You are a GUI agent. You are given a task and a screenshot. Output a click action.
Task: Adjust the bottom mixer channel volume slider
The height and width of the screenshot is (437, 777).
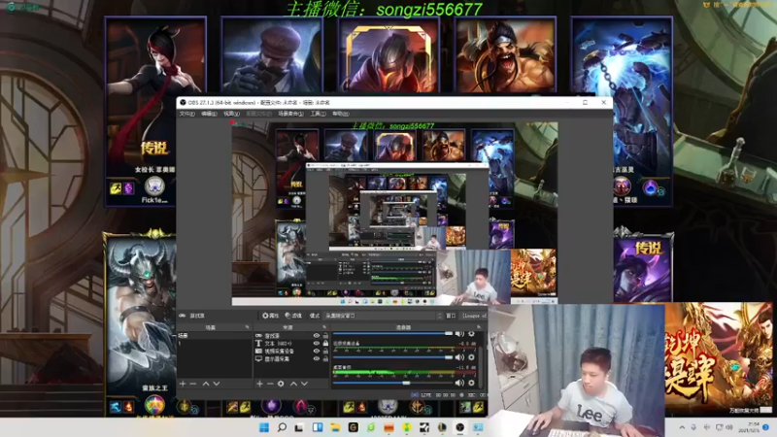click(x=393, y=383)
